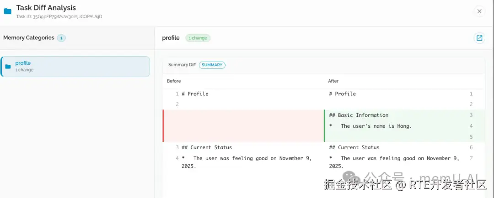This screenshot has width=494, height=198.
Task: Click the After column header
Action: [333, 81]
